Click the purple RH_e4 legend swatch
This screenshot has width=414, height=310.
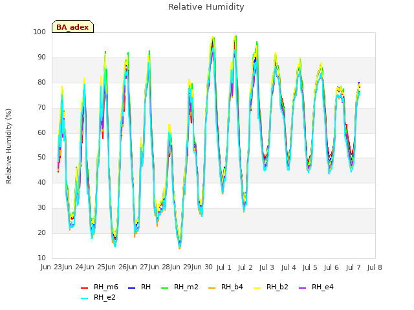[302, 287]
